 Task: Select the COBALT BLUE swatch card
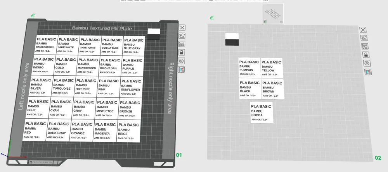pyautogui.click(x=112, y=46)
